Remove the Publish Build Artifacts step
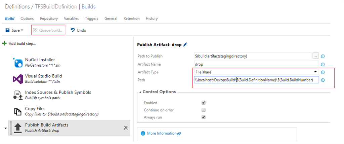 (126, 128)
